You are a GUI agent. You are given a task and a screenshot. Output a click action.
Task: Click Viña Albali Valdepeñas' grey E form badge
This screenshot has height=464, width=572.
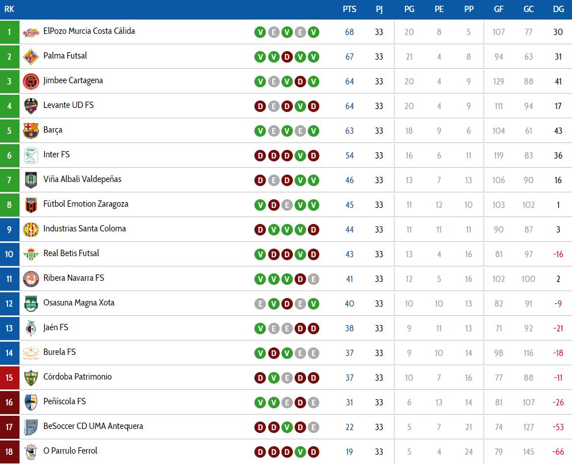pyautogui.click(x=273, y=180)
